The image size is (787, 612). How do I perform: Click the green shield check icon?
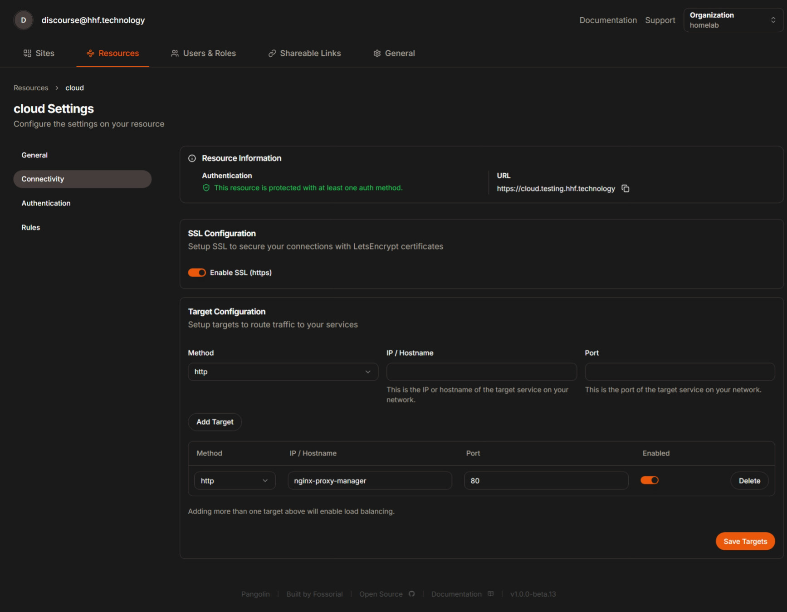click(206, 188)
